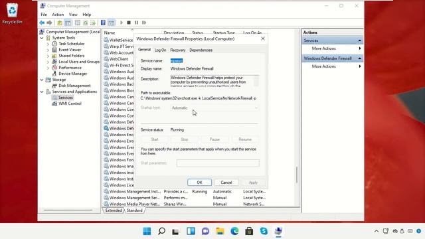
Task: Click the highlighted Service name value field
Action: pos(177,60)
